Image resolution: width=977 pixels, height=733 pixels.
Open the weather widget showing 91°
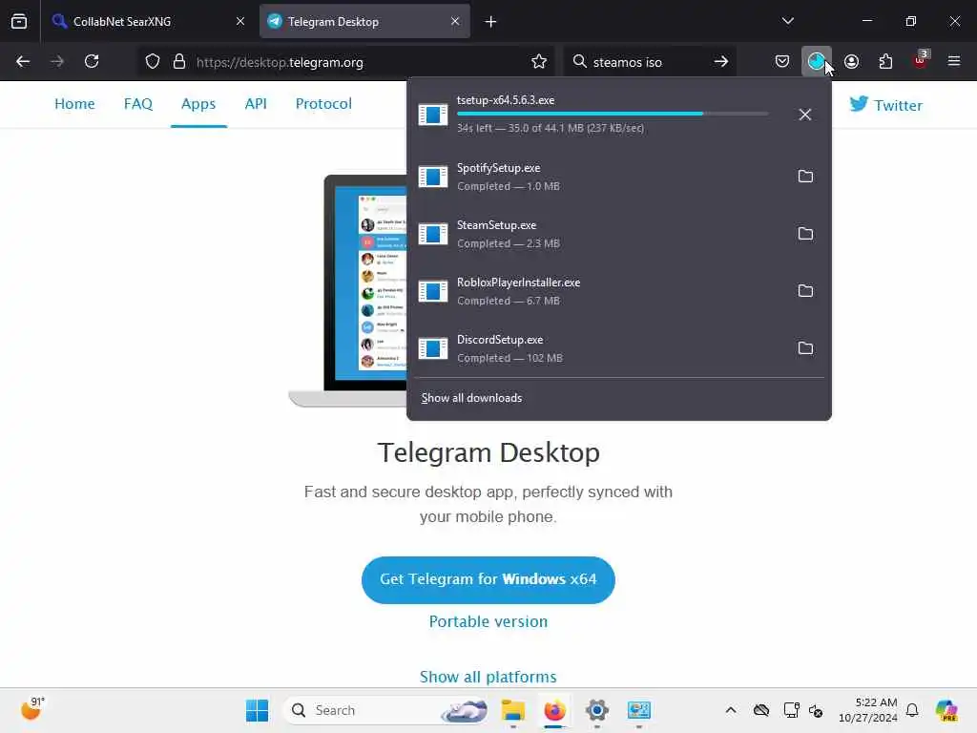tap(33, 709)
